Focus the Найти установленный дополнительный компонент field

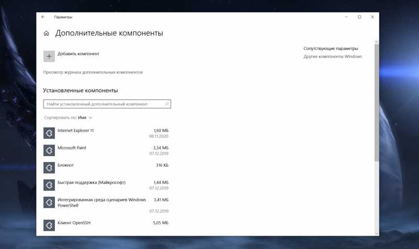107,104
